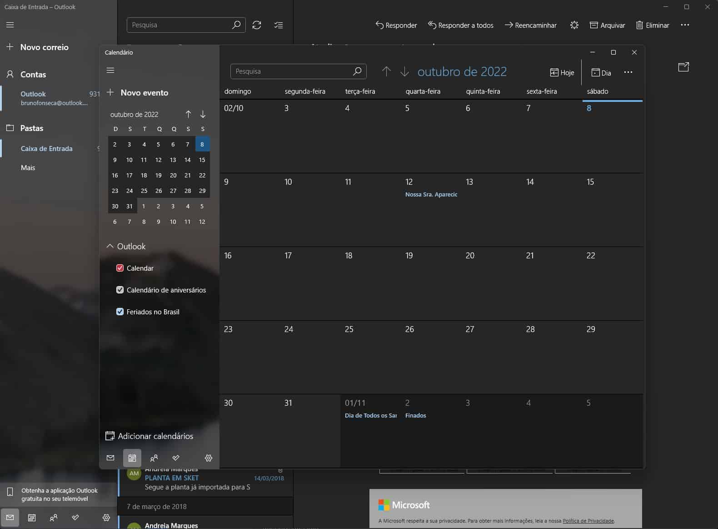Open People icon in calendar bottom bar

point(154,458)
